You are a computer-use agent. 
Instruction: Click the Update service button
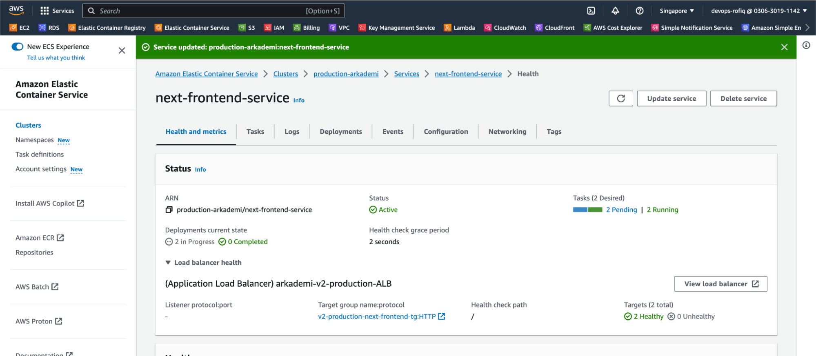pos(671,99)
